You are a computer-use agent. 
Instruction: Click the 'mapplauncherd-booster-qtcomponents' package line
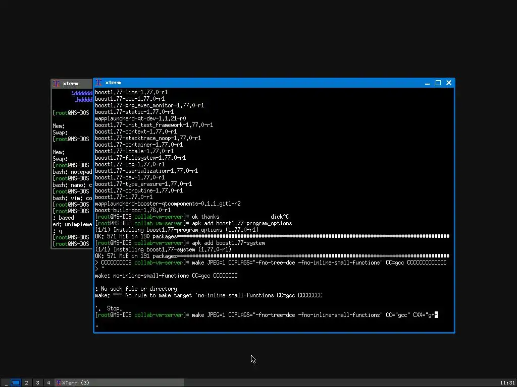click(x=168, y=204)
